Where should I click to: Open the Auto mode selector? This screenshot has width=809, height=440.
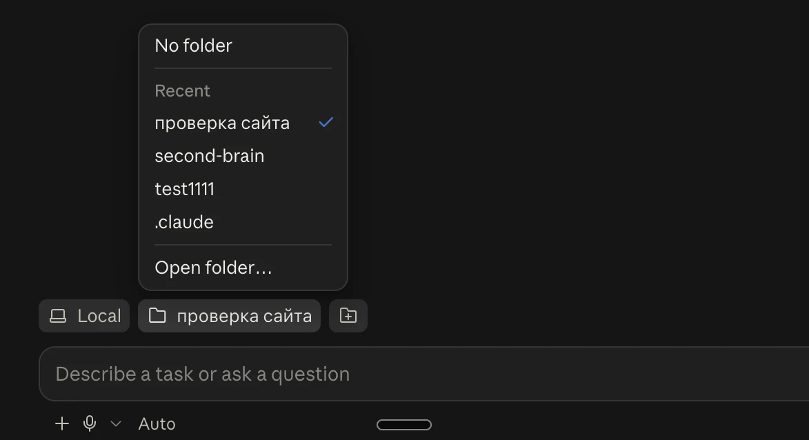pyautogui.click(x=157, y=424)
